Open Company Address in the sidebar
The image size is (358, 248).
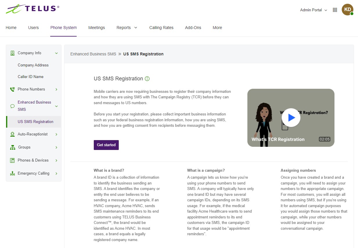(x=33, y=65)
